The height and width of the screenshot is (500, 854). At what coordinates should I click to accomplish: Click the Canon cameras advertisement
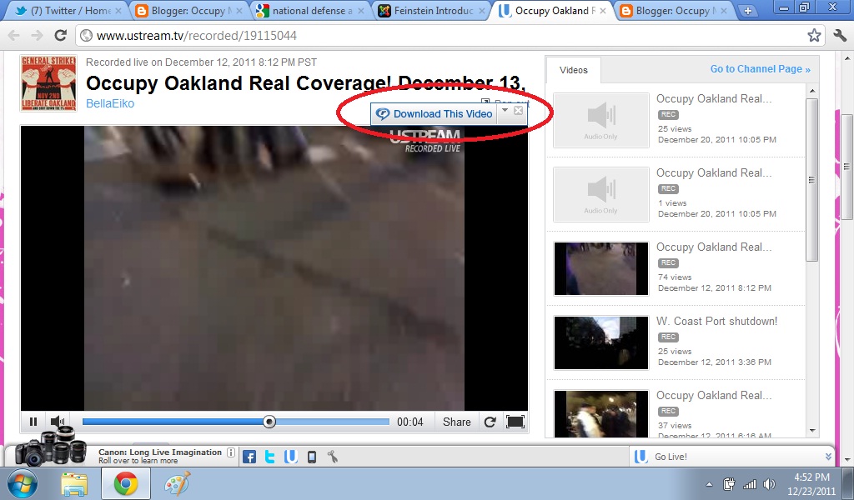[51, 446]
